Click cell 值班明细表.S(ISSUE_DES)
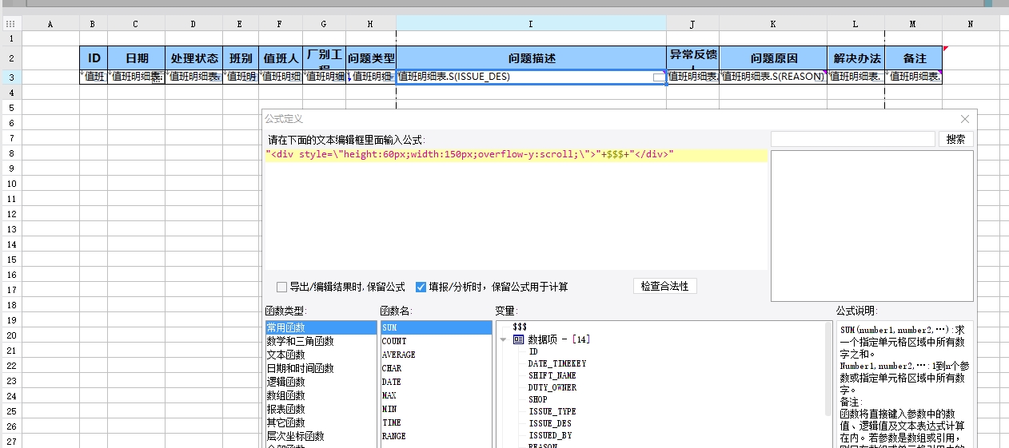The width and height of the screenshot is (1009, 448). click(x=532, y=77)
